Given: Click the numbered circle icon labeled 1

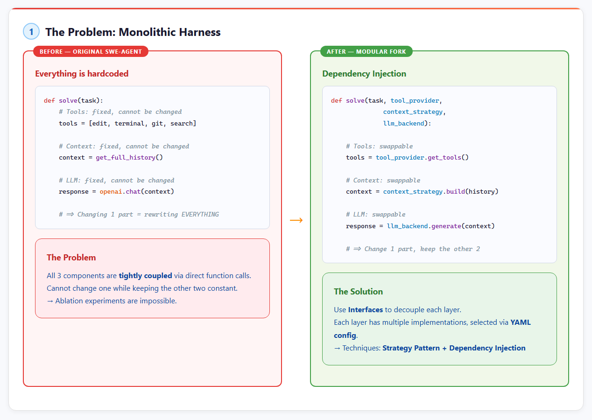Looking at the screenshot, I should (31, 31).
